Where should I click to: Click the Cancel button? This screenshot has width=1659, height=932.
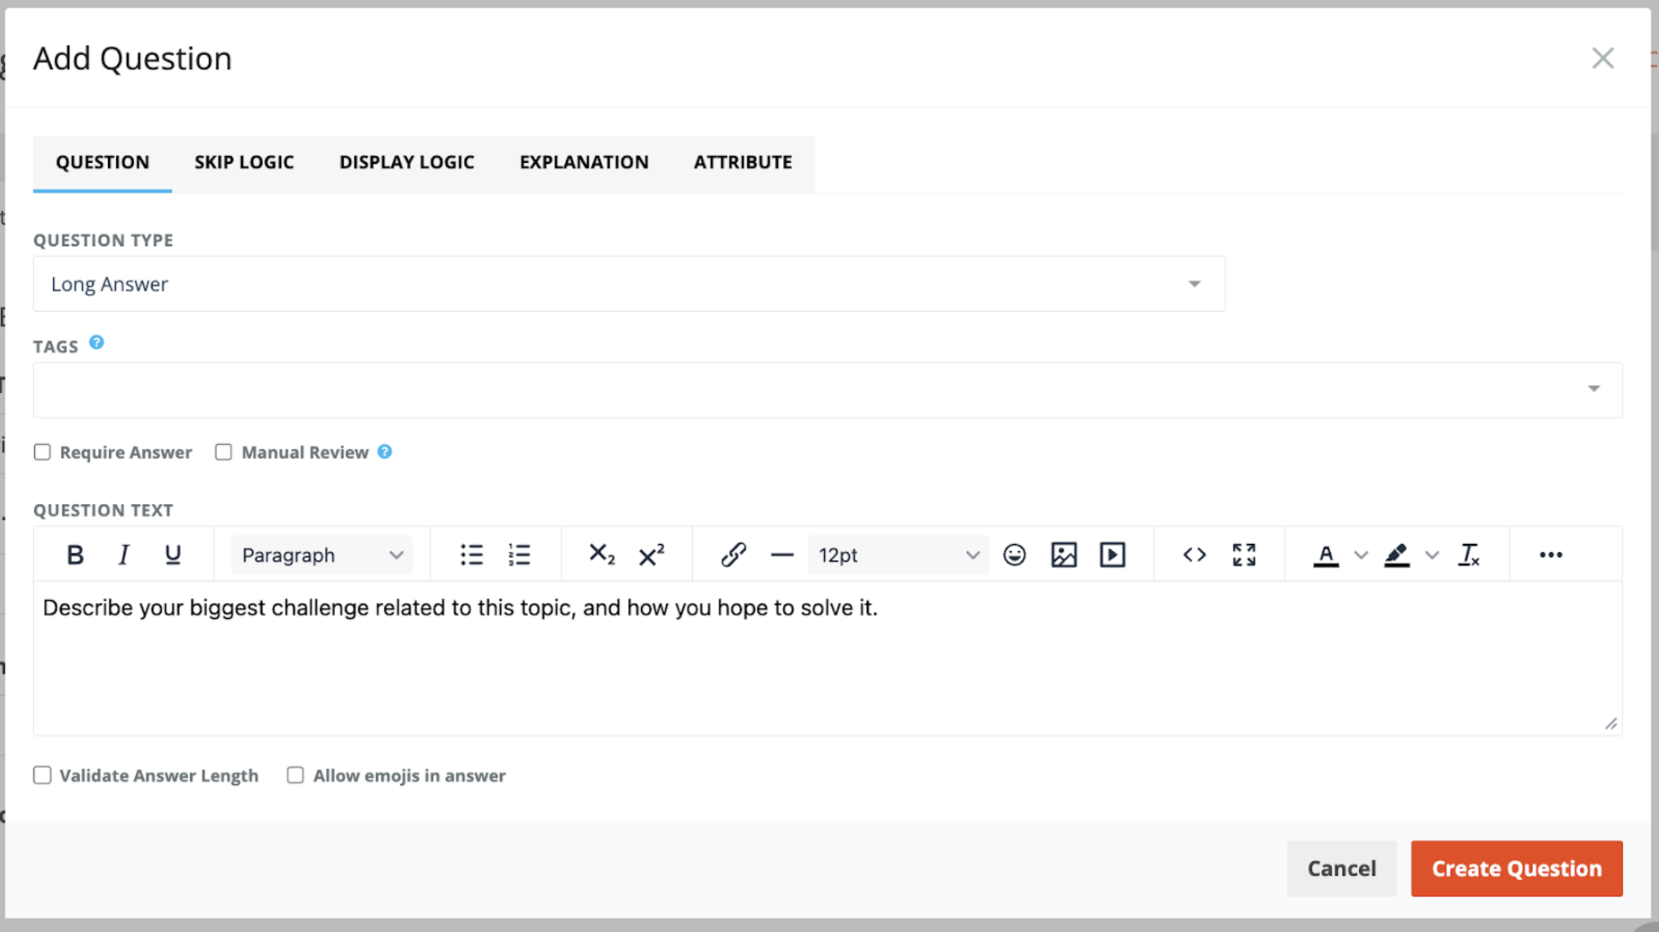[1341, 869]
